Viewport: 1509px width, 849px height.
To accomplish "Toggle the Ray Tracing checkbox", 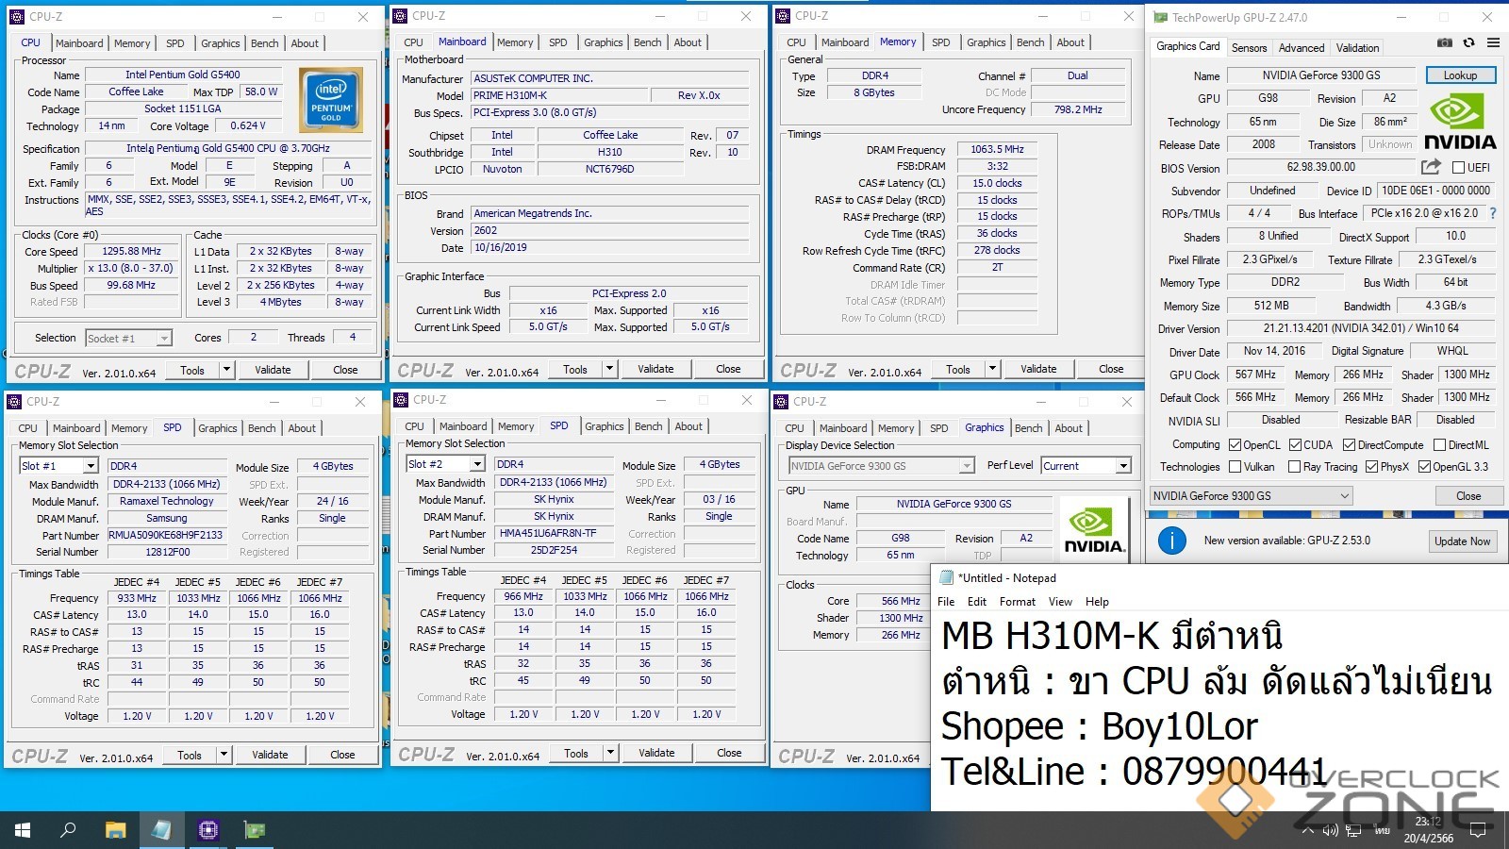I will tap(1293, 467).
